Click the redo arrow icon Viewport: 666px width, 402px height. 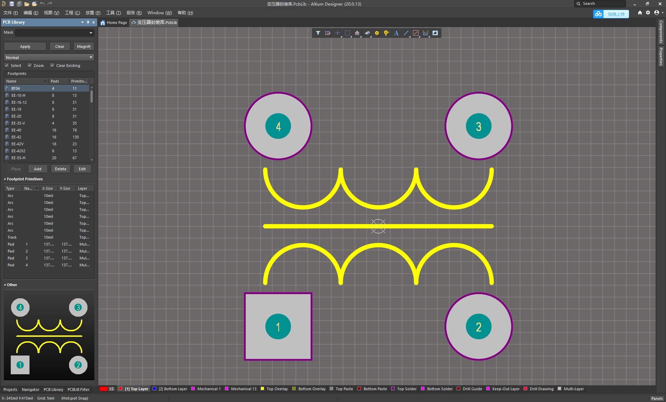pyautogui.click(x=50, y=4)
